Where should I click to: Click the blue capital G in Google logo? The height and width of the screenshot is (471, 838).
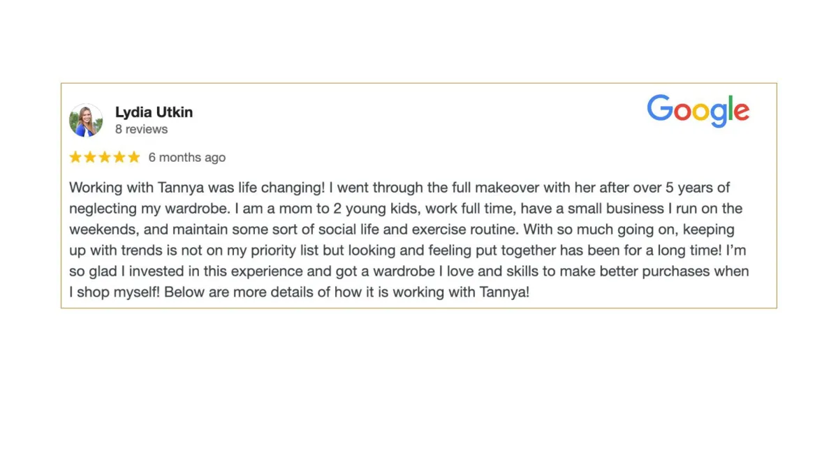[660, 109]
